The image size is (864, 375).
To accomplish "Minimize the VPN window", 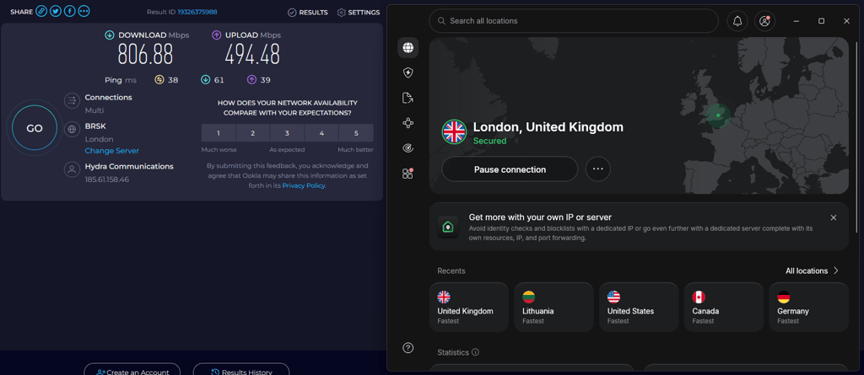I will [x=796, y=21].
